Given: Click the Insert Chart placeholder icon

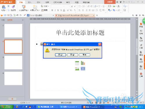Looking at the screenshot, I should pyautogui.click(x=83, y=63).
